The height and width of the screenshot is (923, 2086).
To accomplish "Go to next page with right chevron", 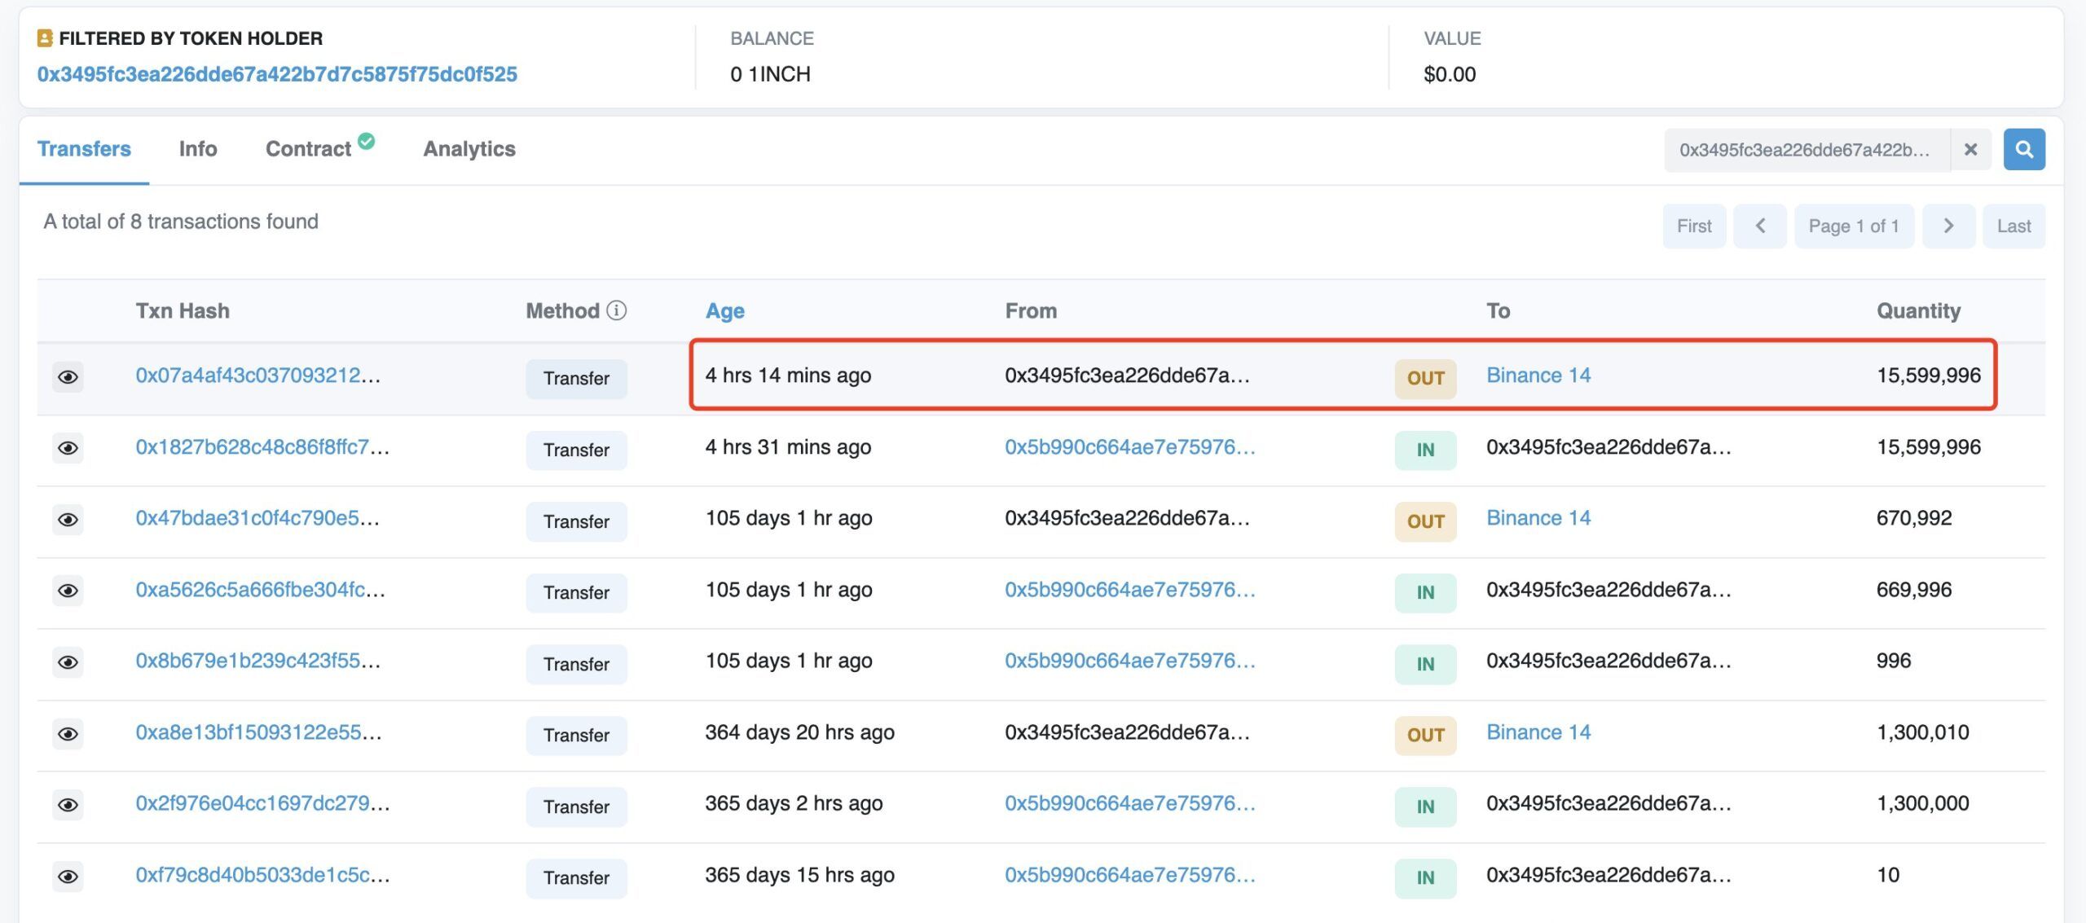I will [x=1947, y=226].
